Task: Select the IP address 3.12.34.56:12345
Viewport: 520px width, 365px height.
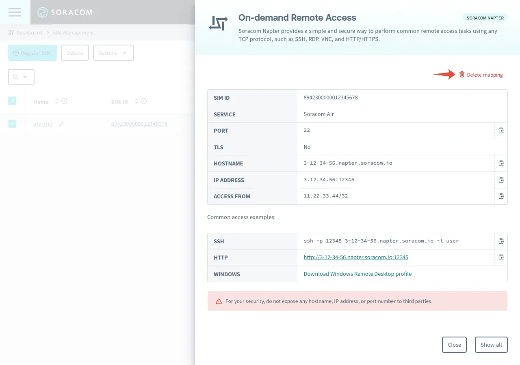Action: [x=329, y=180]
